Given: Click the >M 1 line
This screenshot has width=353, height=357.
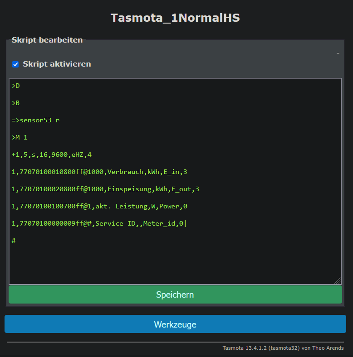Looking at the screenshot, I should [x=20, y=138].
